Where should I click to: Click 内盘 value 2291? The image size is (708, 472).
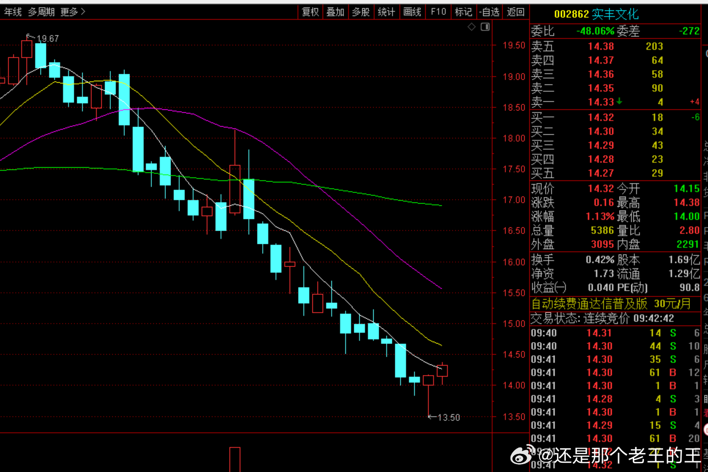coord(688,244)
